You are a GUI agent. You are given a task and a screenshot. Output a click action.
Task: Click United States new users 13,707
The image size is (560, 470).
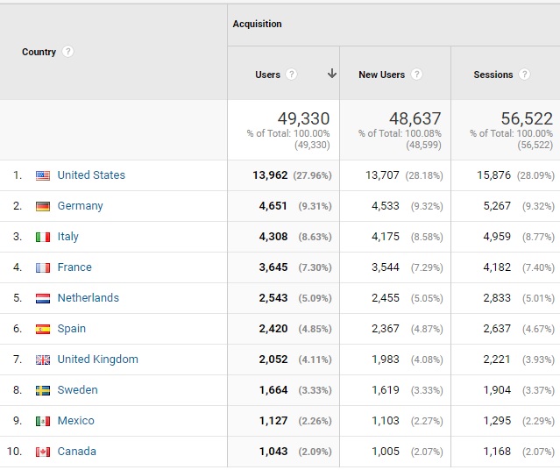pos(382,175)
